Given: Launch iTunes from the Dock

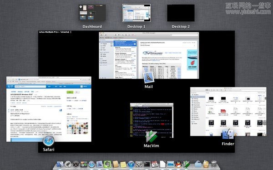Looking at the screenshot, I should tap(131, 164).
